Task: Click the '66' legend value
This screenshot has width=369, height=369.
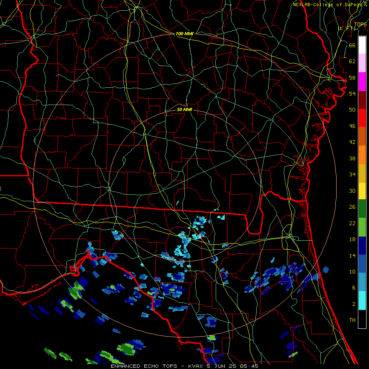Action: click(x=352, y=45)
